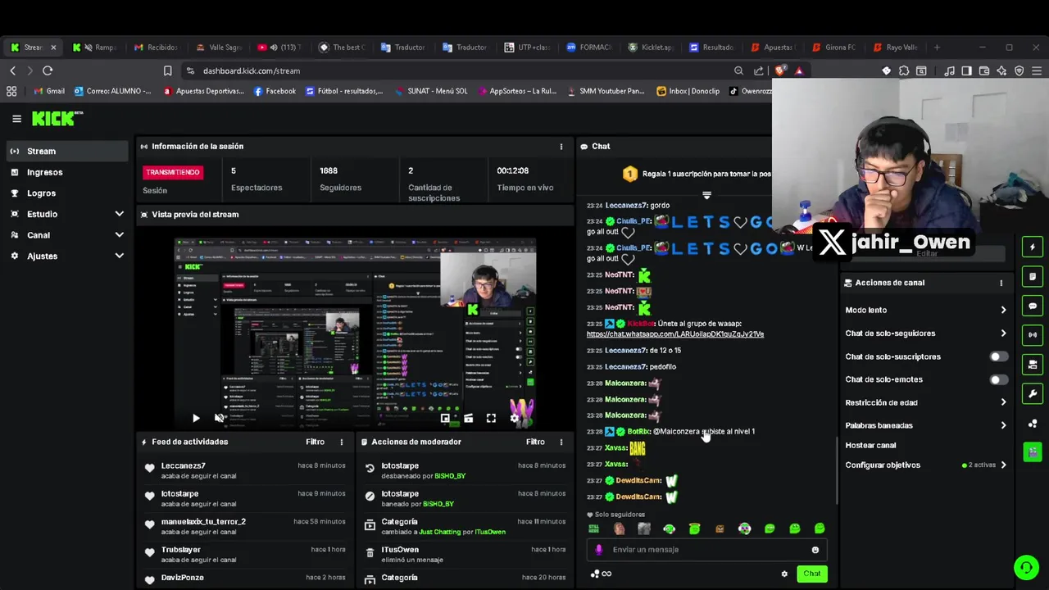
Task: Click the Brave shields icon
Action: point(779,70)
